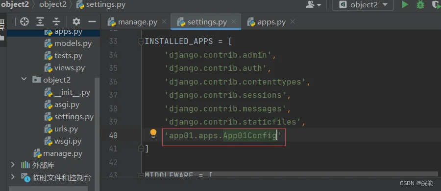The image size is (441, 191).
Task: Click on 'django.contrib.admin' string
Action: pyautogui.click(x=218, y=55)
